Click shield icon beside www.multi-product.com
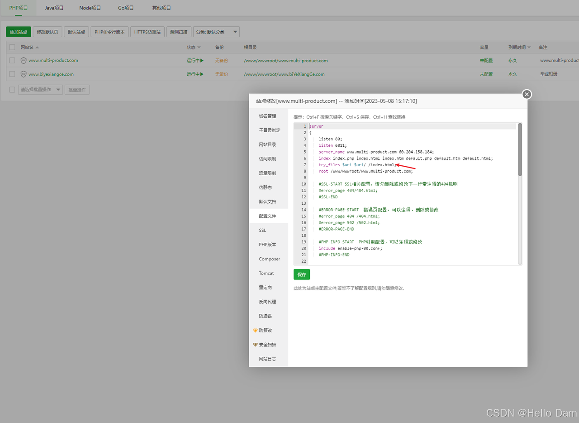Image resolution: width=579 pixels, height=423 pixels. 24,60
